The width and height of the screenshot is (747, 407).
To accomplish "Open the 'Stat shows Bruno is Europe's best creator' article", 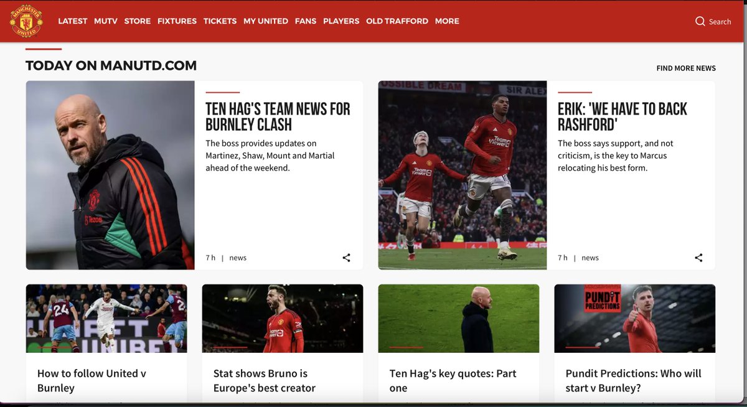I will [264, 380].
